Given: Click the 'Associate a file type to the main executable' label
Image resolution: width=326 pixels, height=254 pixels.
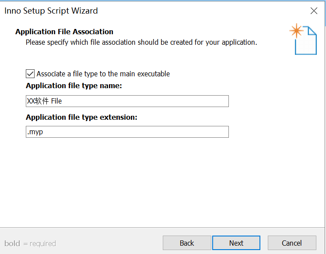Looking at the screenshot, I should pos(103,74).
